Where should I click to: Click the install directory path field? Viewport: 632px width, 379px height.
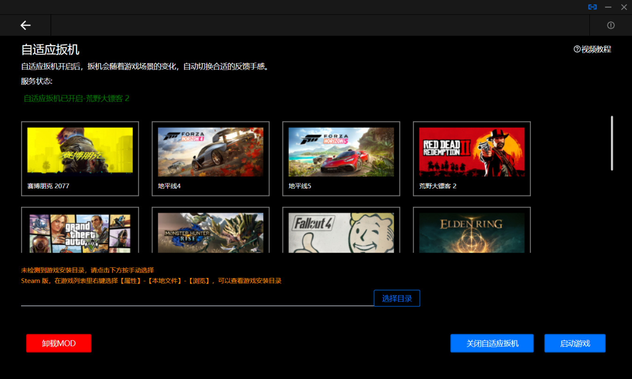pyautogui.click(x=197, y=299)
